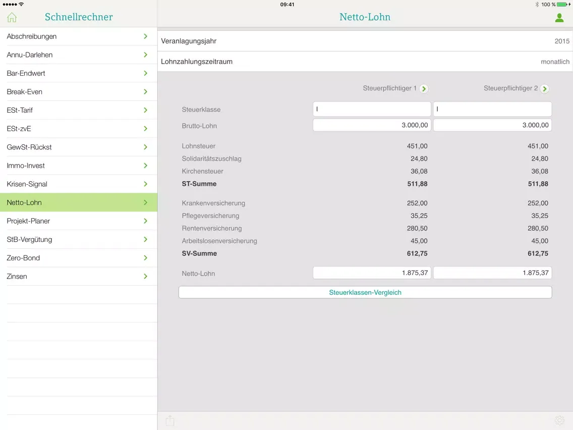This screenshot has height=430, width=573.
Task: Expand chevron on Zero-Bond row
Action: 145,258
